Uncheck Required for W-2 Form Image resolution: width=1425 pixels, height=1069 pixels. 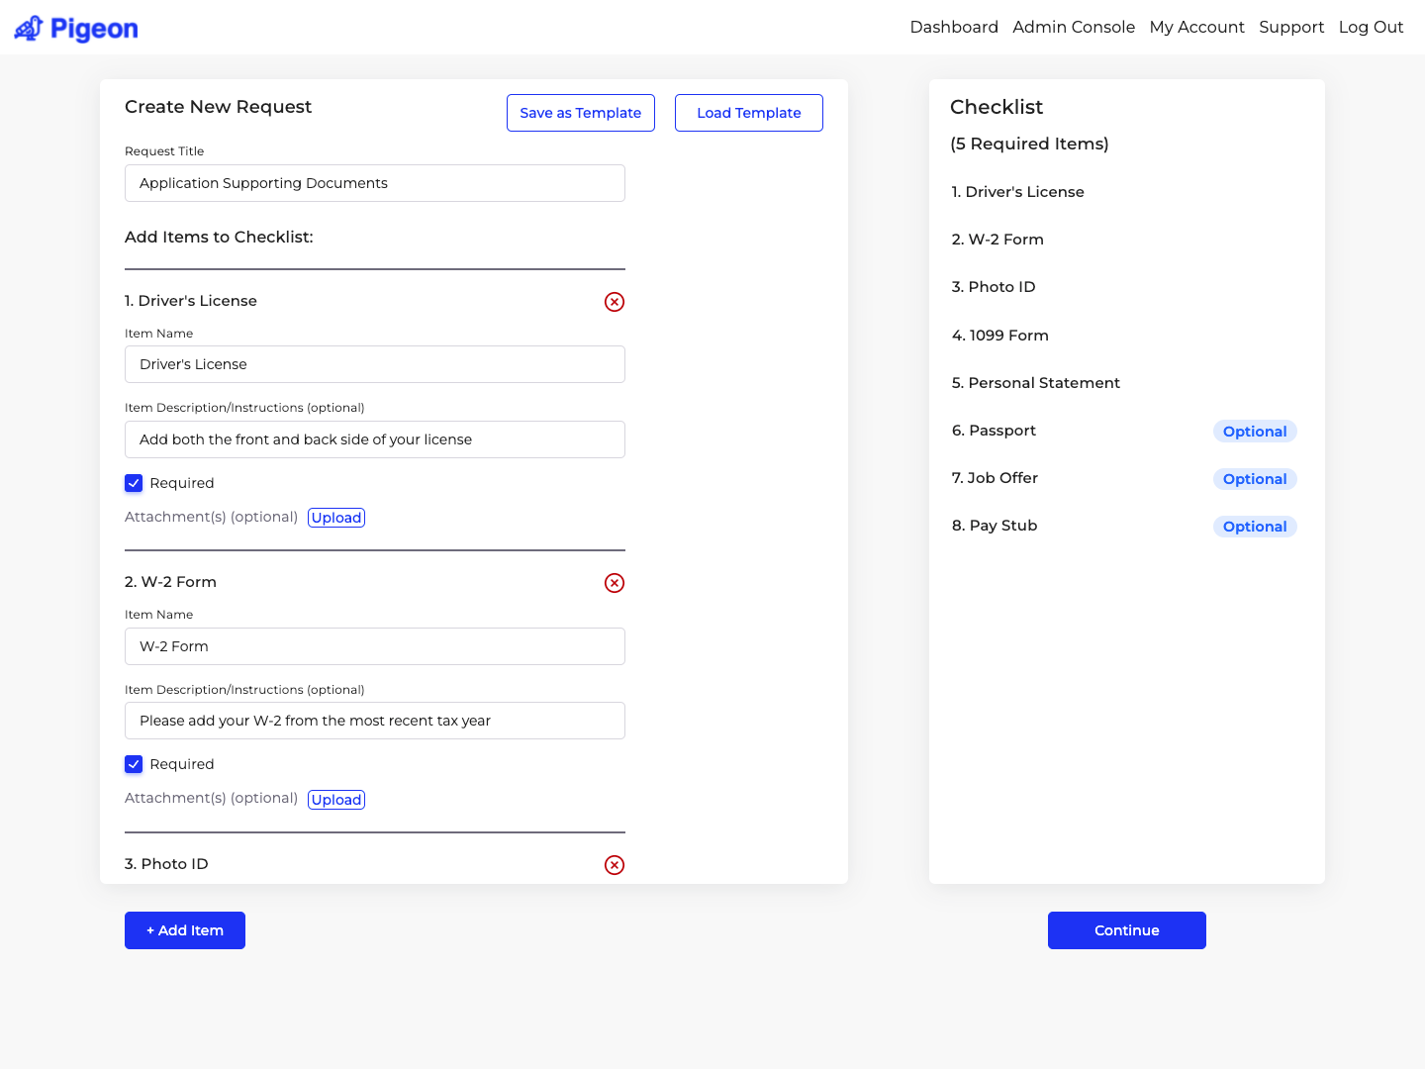pos(134,764)
